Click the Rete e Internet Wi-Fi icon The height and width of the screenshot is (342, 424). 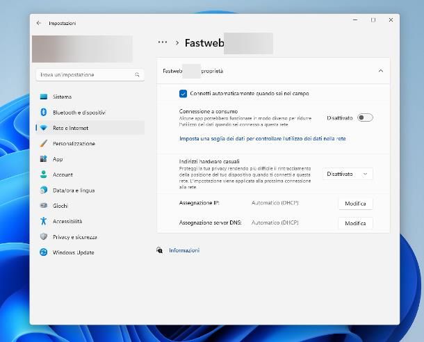44,128
